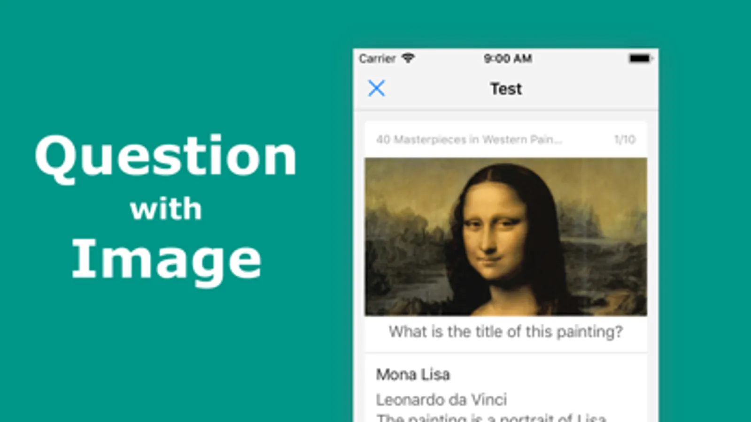Click the Carrier label in status bar
The height and width of the screenshot is (422, 751).
click(377, 59)
